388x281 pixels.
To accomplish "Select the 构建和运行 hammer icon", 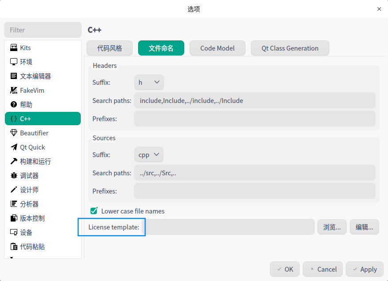I will [14, 162].
